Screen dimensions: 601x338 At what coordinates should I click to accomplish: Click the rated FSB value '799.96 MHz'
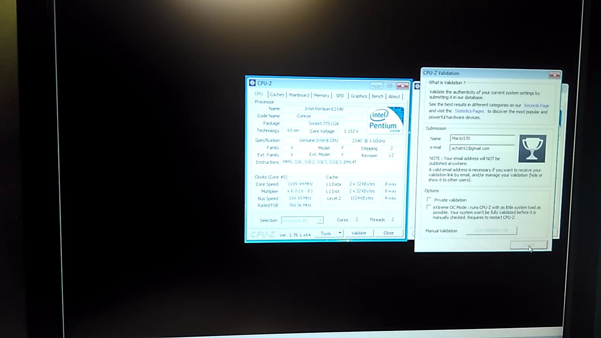pyautogui.click(x=300, y=205)
